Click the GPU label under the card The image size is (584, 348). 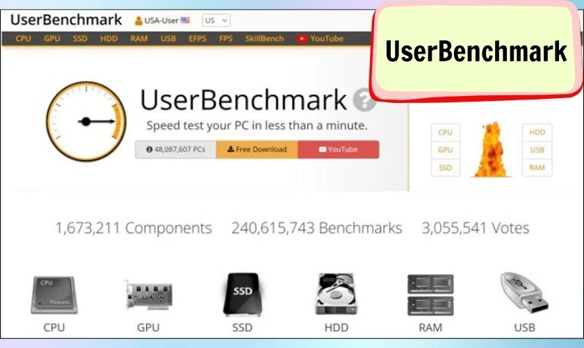tap(148, 328)
